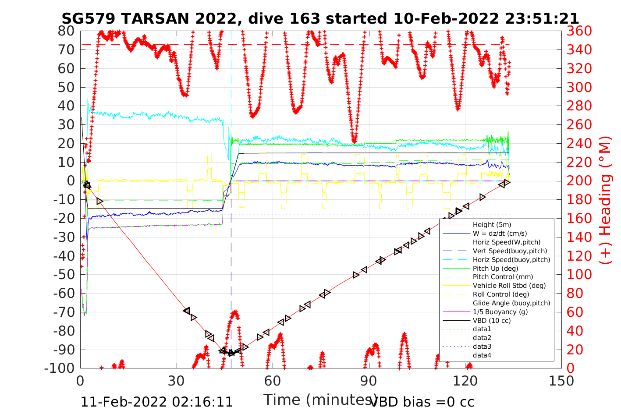Click the "Glide Angle (buoy,pitch)" legend label
The height and width of the screenshot is (414, 621).
[511, 303]
